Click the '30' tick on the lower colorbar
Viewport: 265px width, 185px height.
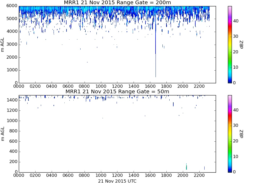[236, 126]
